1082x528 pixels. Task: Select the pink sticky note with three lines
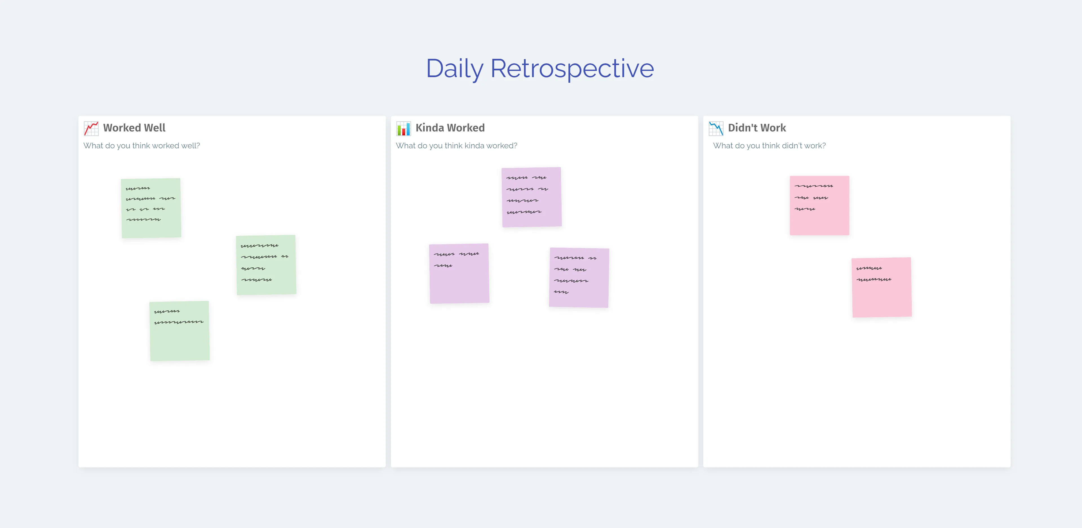[819, 205]
